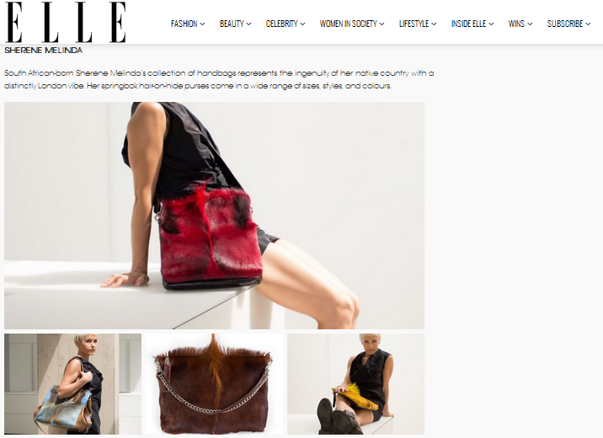Expand chevron next to Celebrity
Screen dimensions: 603x438
302,24
